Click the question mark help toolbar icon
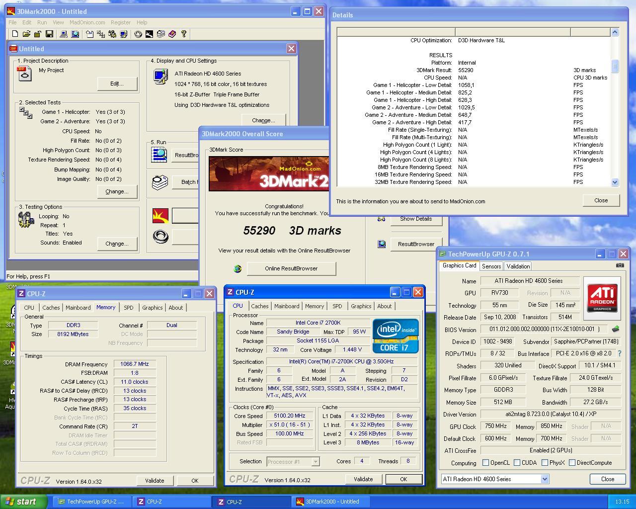 [x=184, y=34]
